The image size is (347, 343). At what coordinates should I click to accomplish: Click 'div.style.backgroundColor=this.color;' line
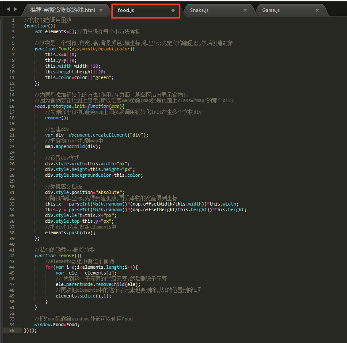[x=94, y=175]
